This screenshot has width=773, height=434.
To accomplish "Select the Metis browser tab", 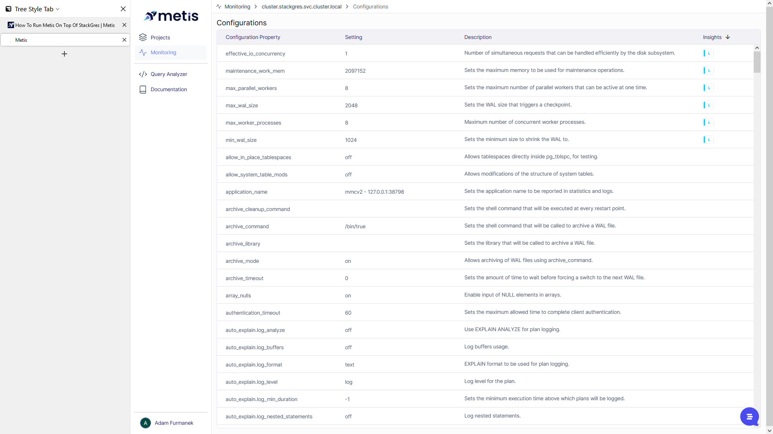I will click(x=65, y=40).
